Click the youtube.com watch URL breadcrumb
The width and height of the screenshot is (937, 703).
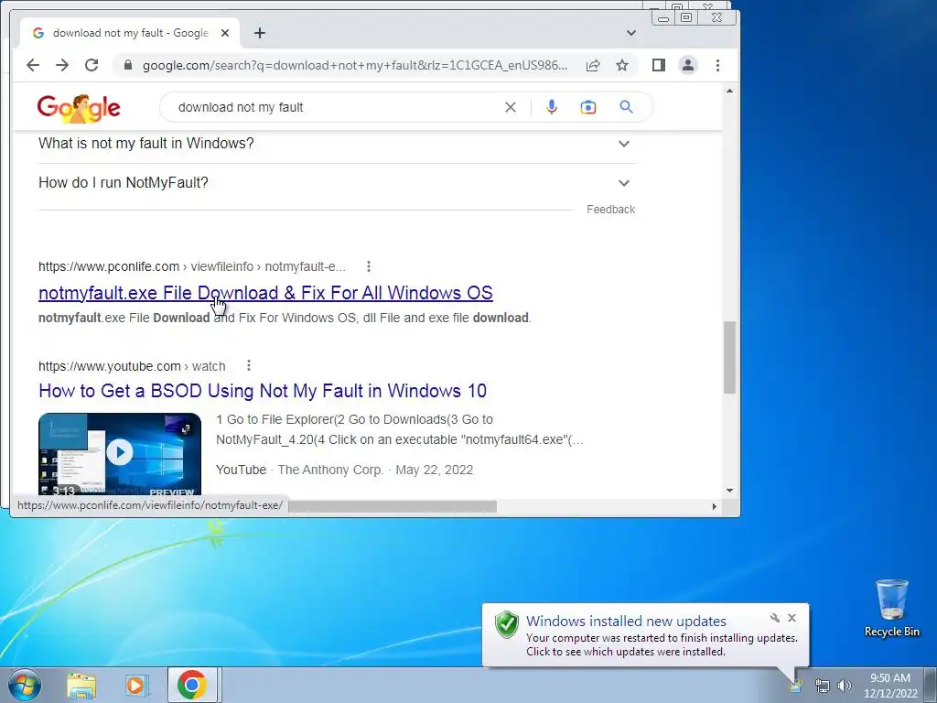point(132,366)
